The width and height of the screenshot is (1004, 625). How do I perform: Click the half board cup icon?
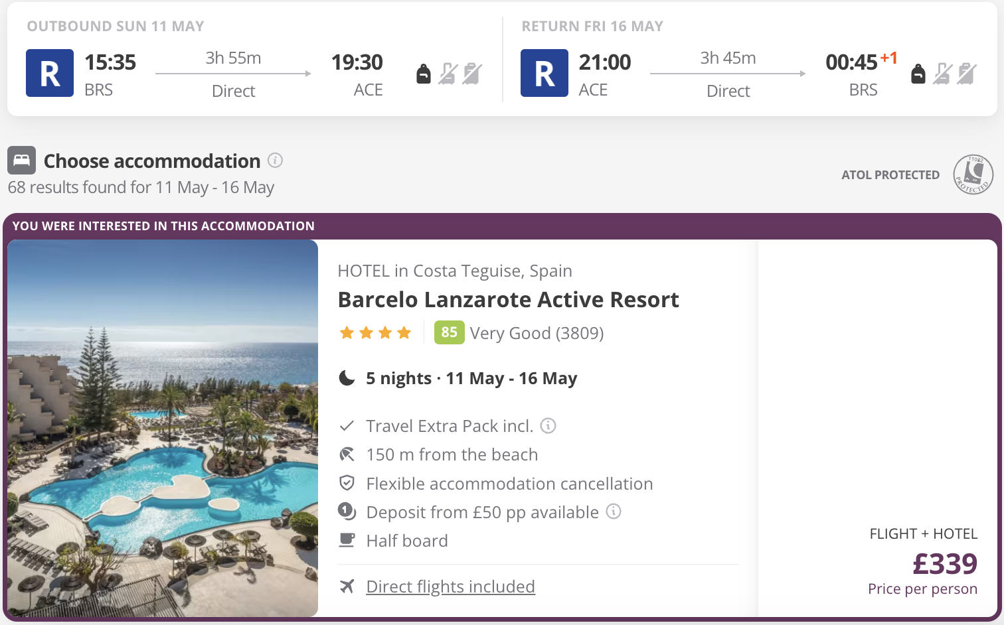click(347, 540)
